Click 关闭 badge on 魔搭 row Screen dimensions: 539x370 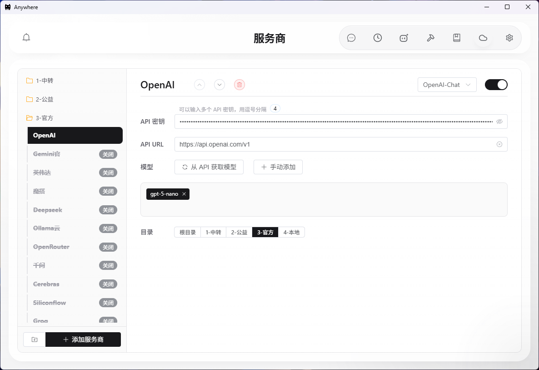[108, 191]
